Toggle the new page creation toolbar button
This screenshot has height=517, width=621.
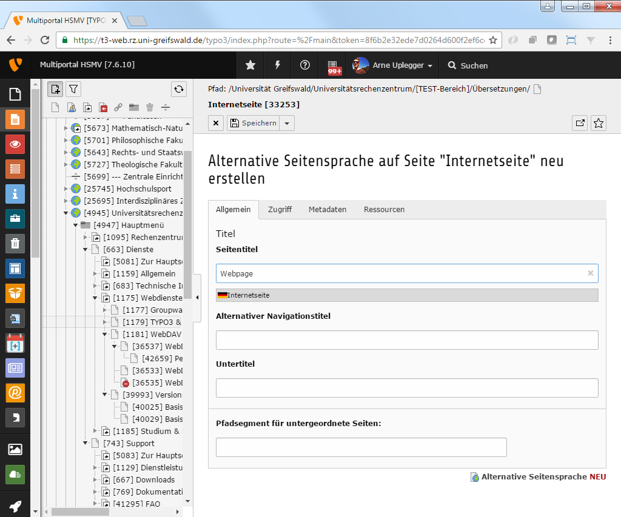click(55, 89)
